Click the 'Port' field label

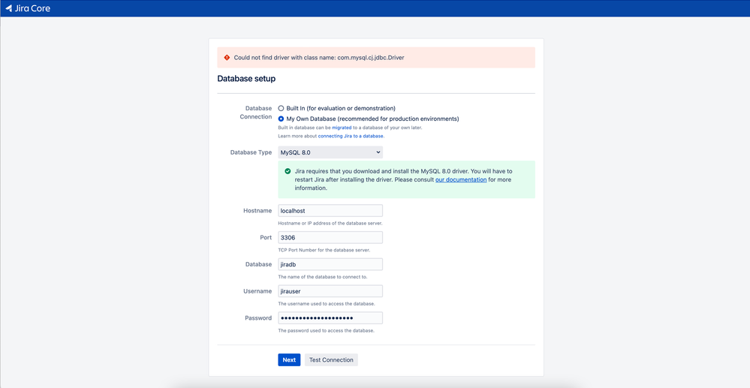pos(266,237)
